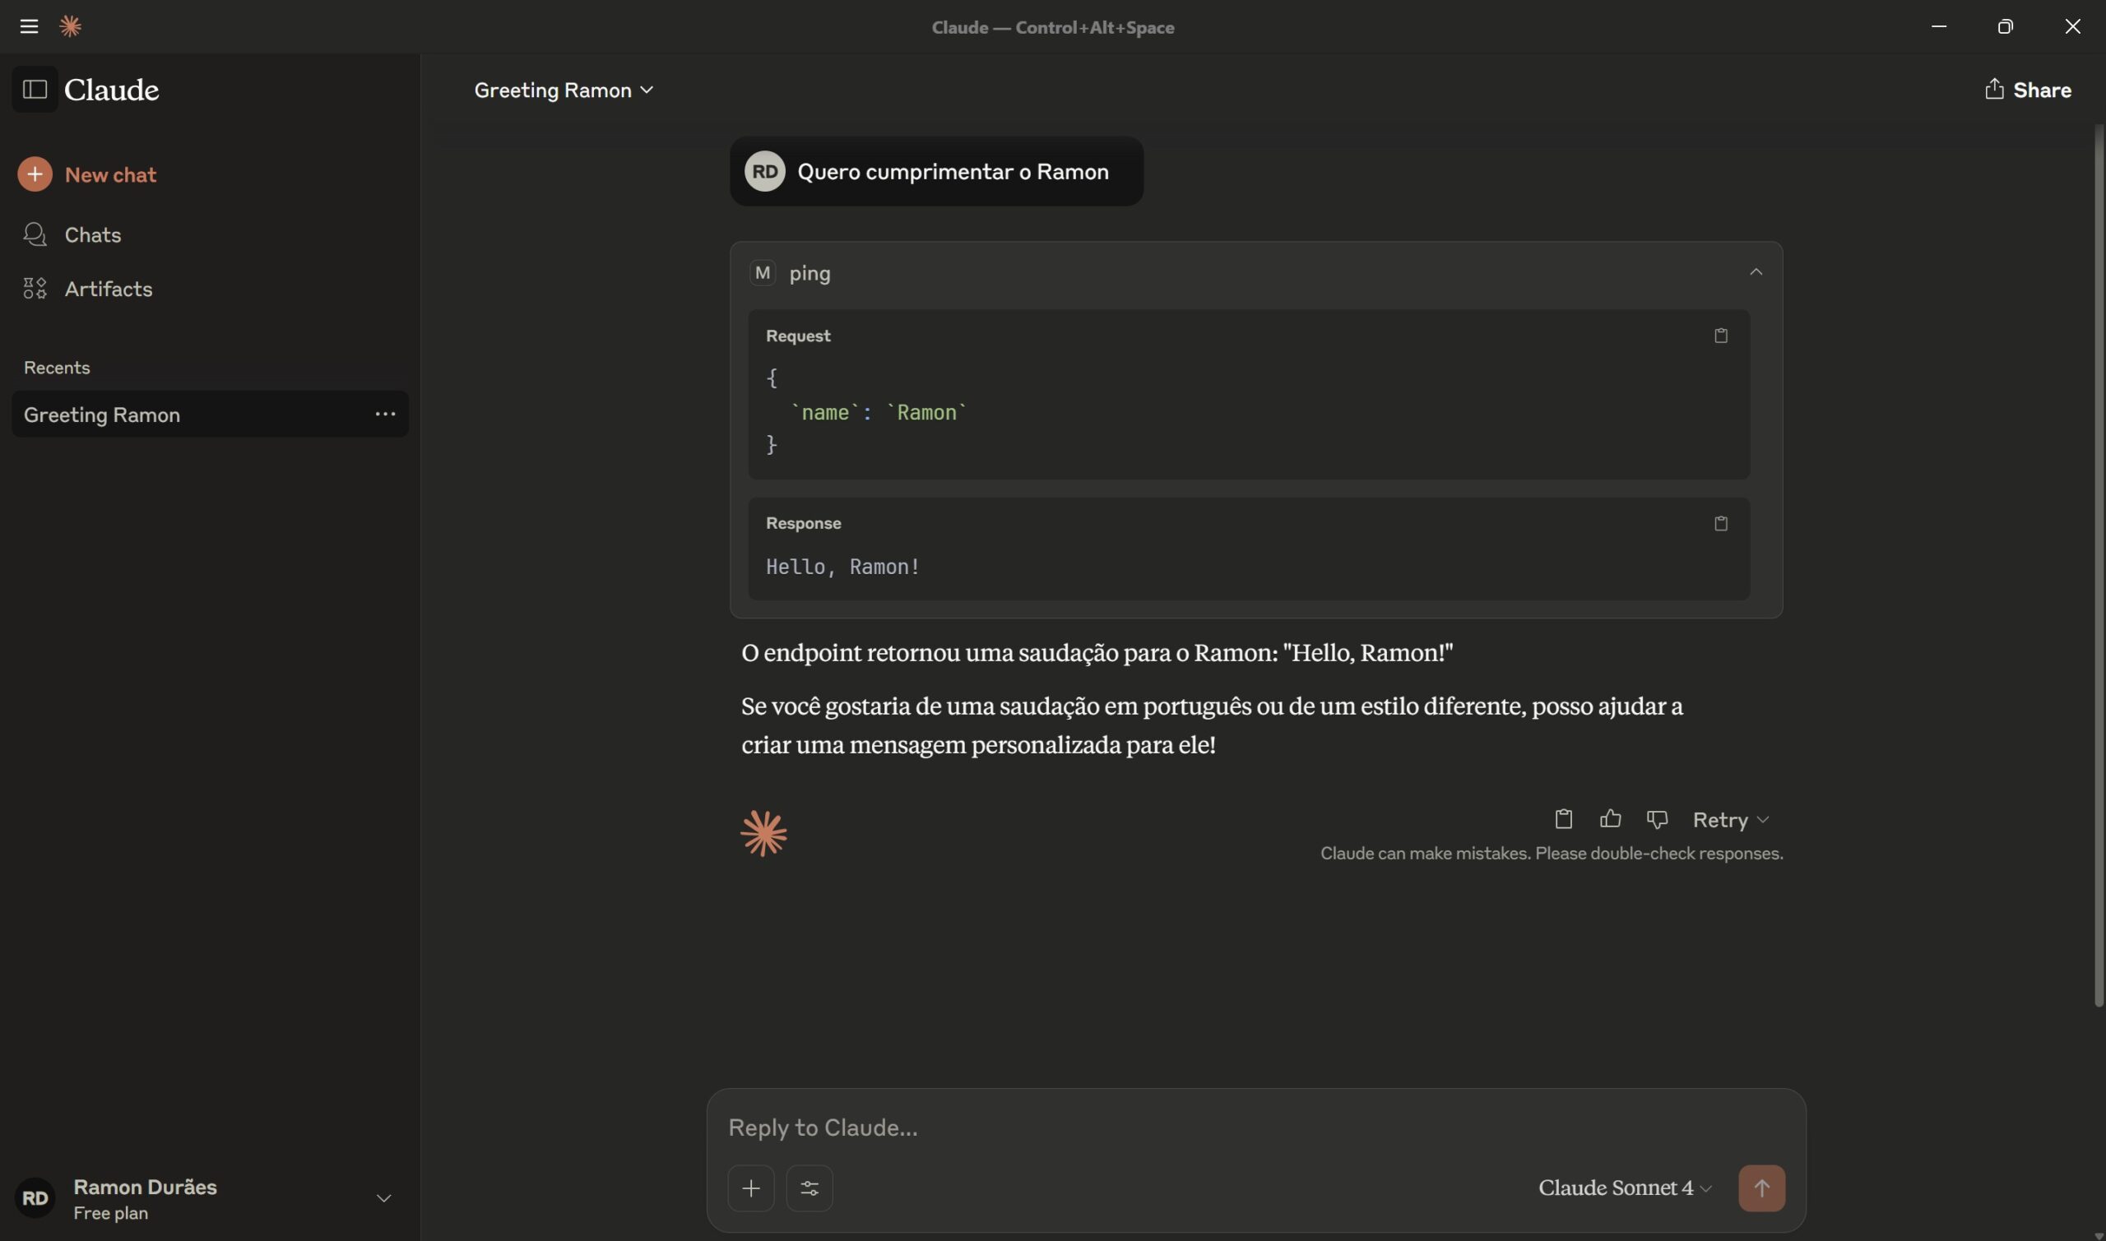
Task: Click the RD avatar in user message
Action: pos(764,171)
